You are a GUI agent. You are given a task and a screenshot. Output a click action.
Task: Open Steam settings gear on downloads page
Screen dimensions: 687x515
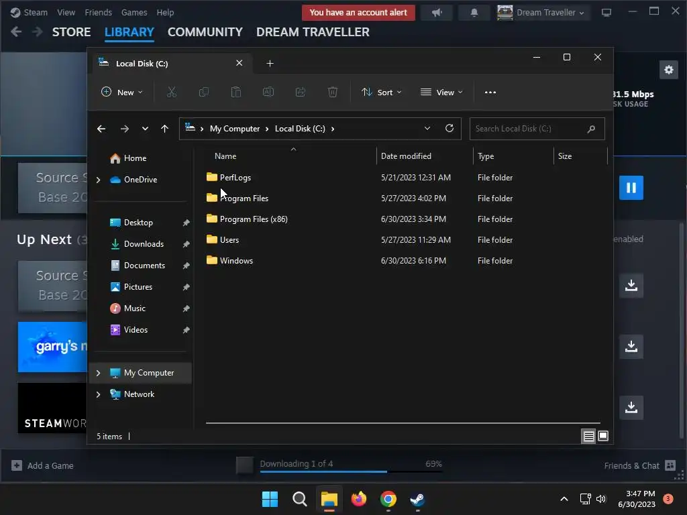point(669,70)
